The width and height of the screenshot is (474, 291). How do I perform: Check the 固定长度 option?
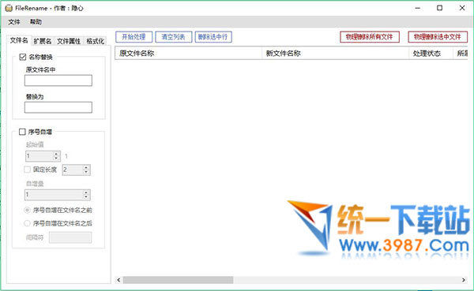[x=27, y=170]
